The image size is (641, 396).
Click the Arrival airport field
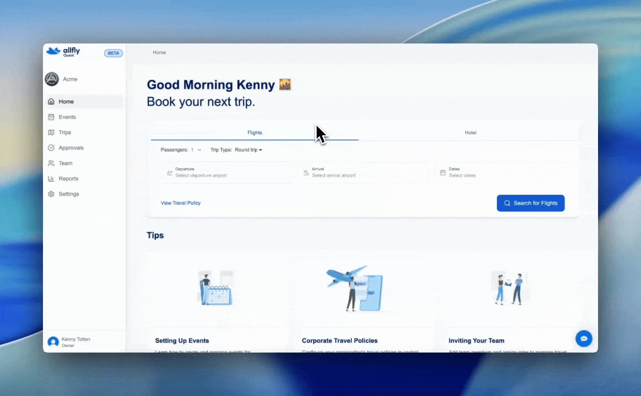click(364, 173)
